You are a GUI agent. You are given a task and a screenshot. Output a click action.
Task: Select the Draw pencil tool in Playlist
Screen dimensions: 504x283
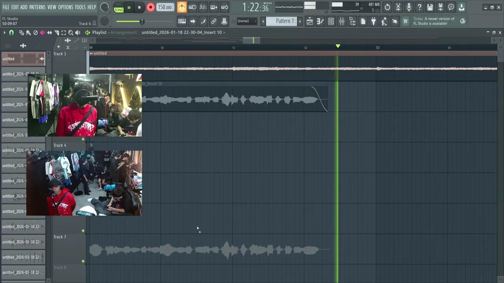21,33
